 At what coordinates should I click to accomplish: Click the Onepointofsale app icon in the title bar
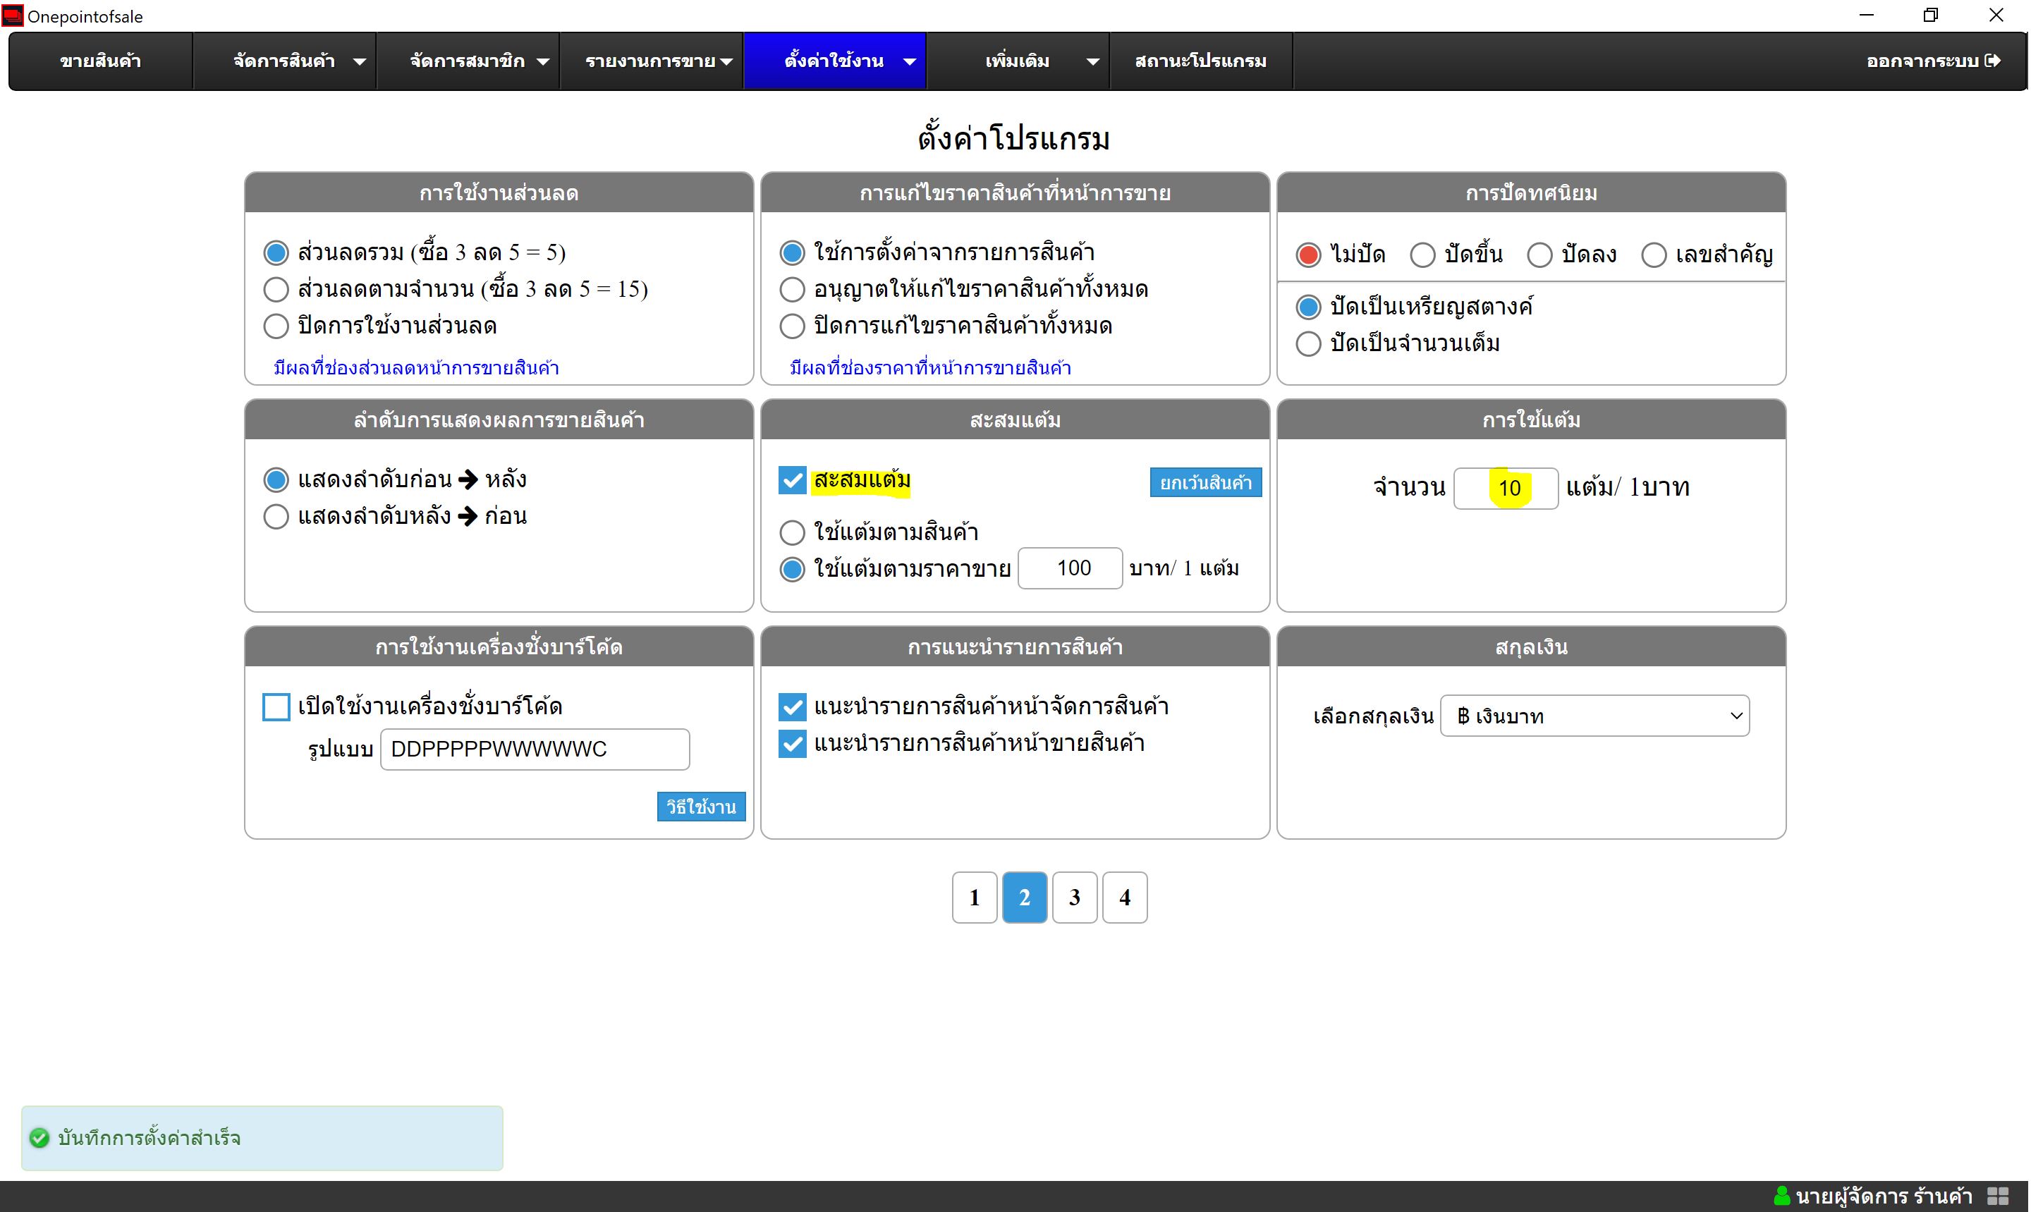point(12,16)
